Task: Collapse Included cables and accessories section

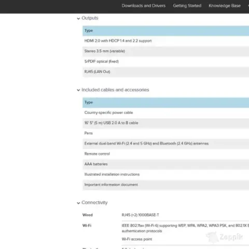Action: (x=78, y=90)
